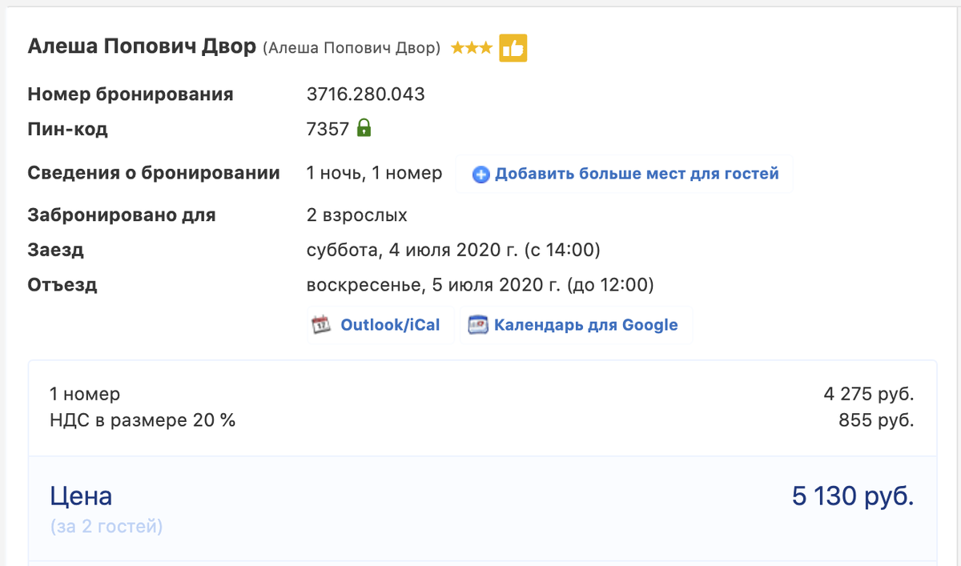The image size is (961, 566).
Task: Open "Календарь для Google" link
Action: pos(586,325)
